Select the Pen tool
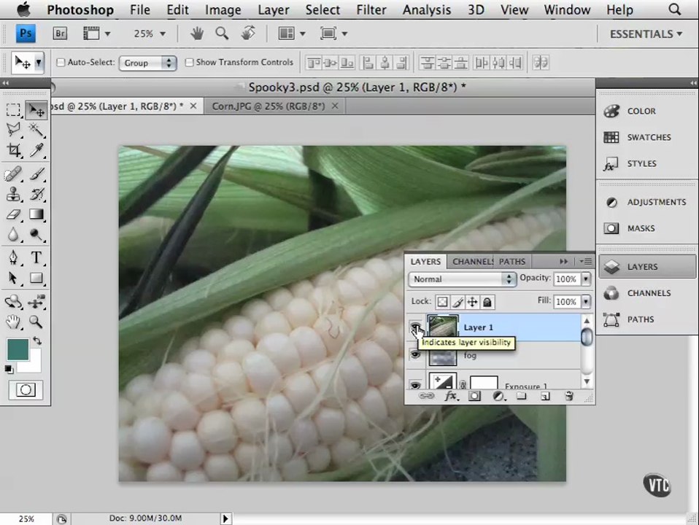699x525 pixels. [13, 257]
